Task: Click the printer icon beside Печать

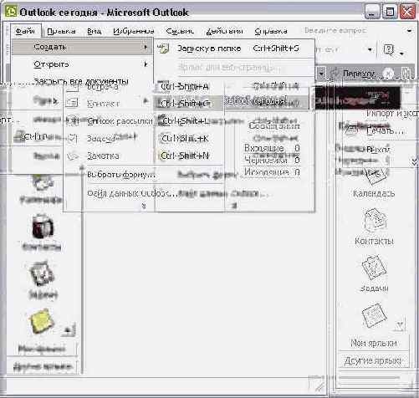Action: [350, 130]
